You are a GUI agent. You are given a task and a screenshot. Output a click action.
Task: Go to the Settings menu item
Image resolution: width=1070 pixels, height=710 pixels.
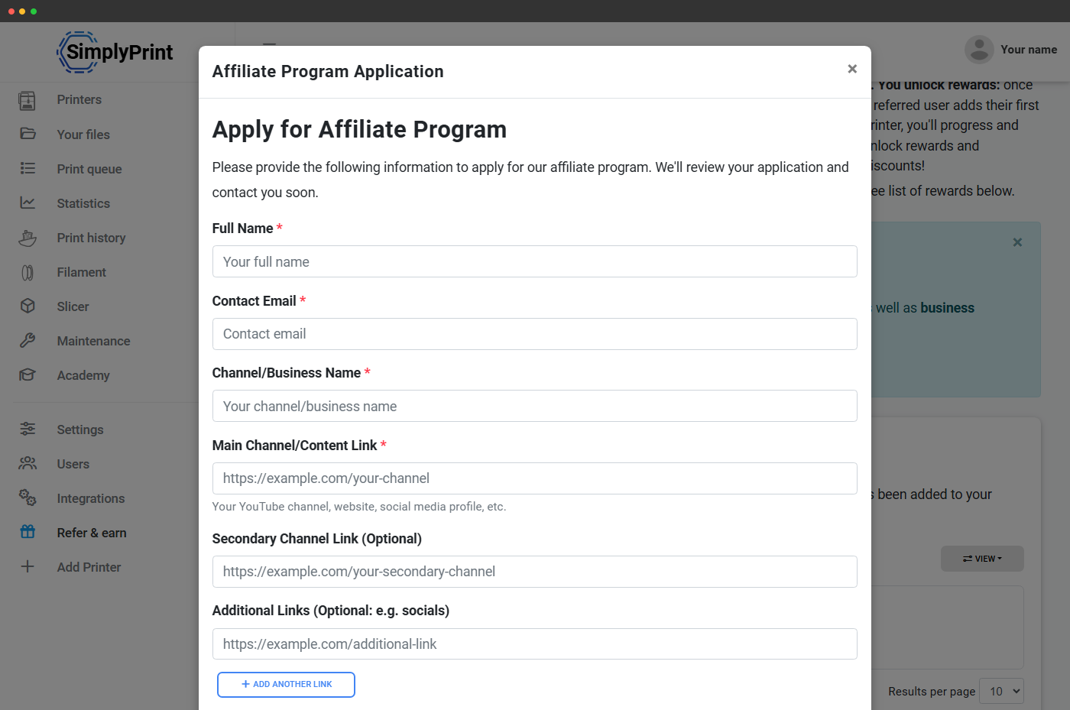pyautogui.click(x=80, y=430)
